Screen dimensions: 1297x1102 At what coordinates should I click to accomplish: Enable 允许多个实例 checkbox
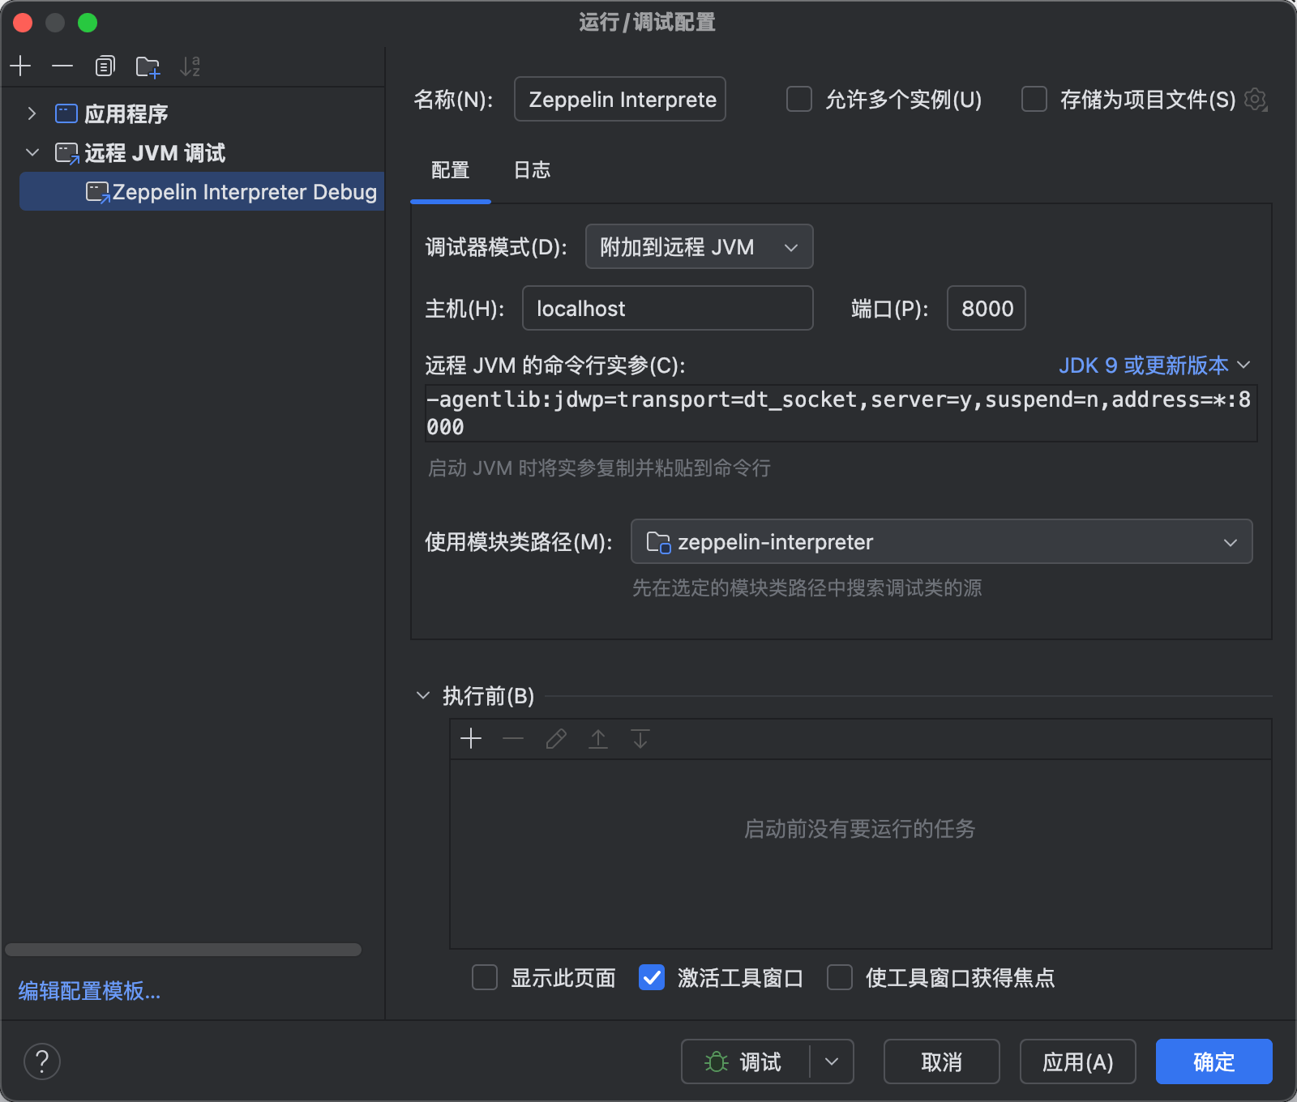pos(799,99)
